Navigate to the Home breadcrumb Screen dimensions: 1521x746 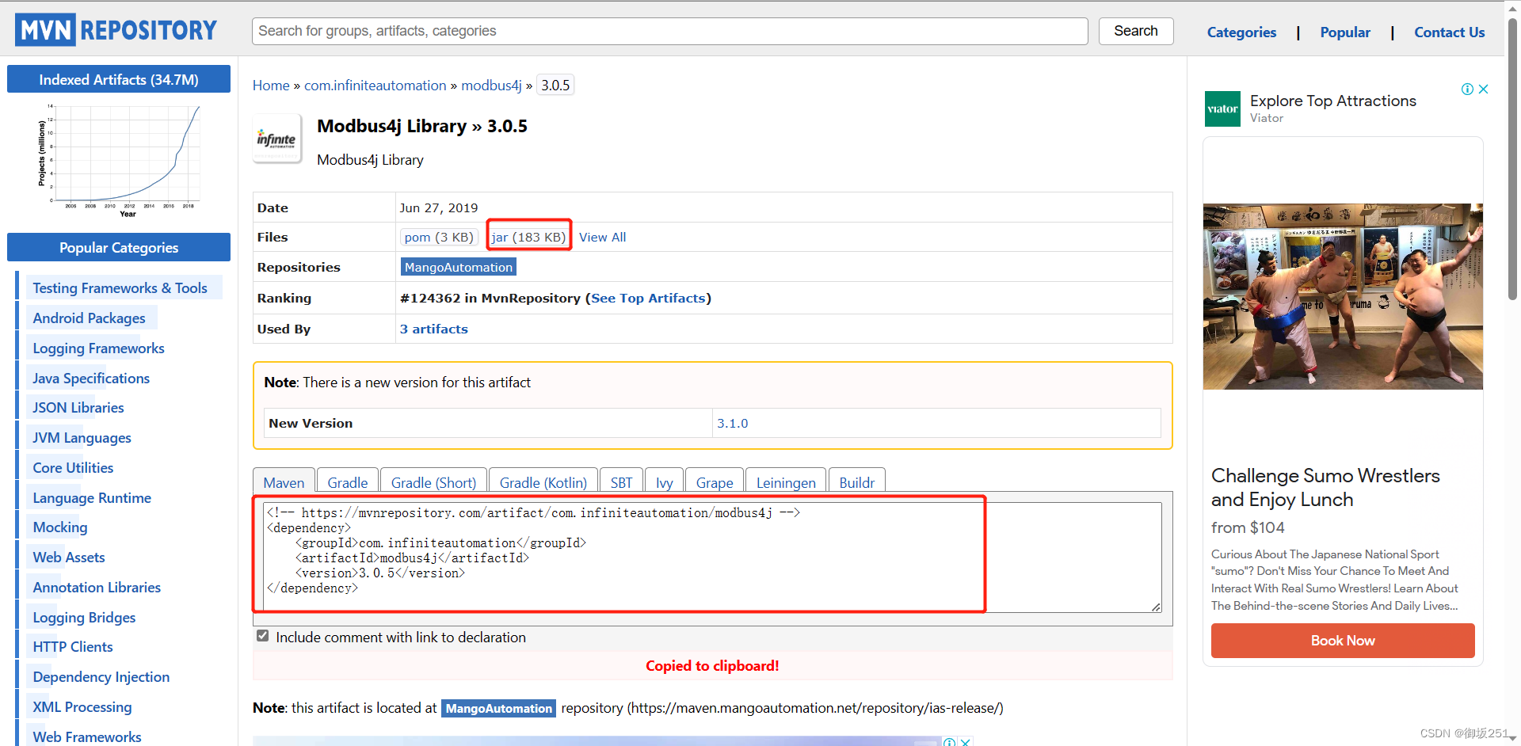click(271, 85)
